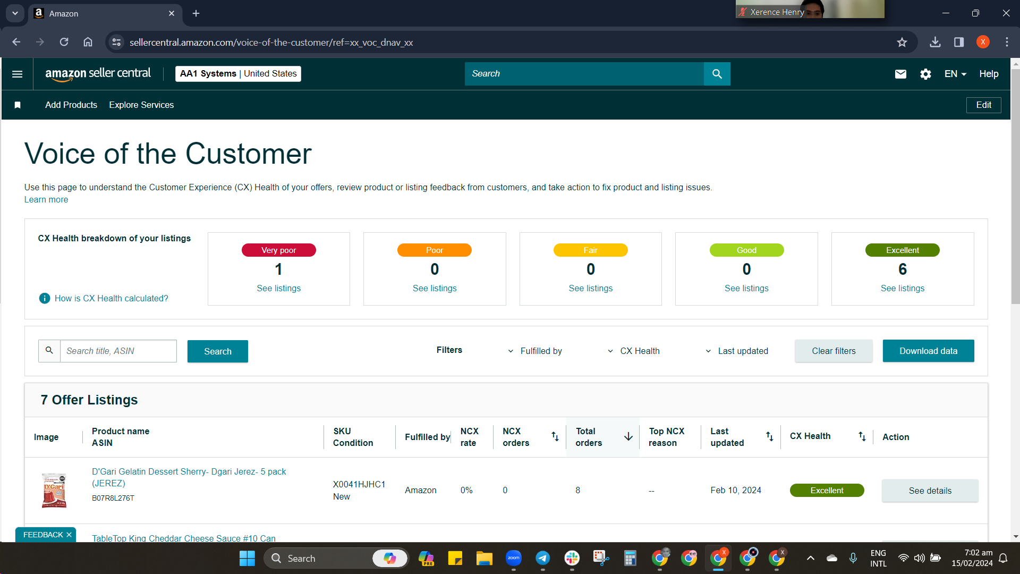Open the Add Products menu item
The width and height of the screenshot is (1020, 574).
[71, 105]
